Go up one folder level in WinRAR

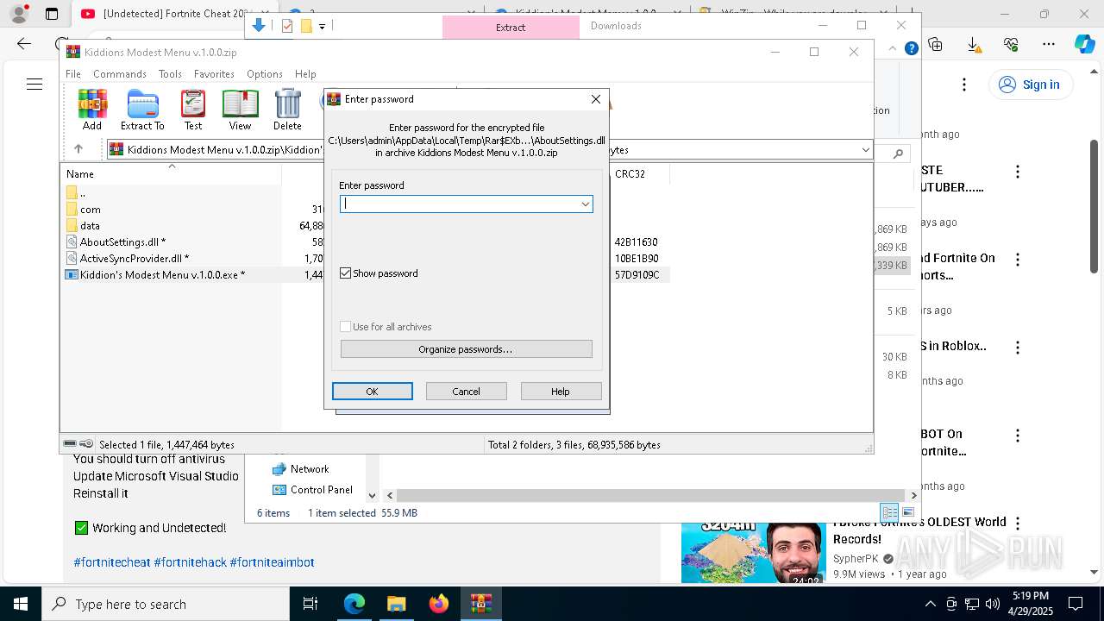[78, 149]
